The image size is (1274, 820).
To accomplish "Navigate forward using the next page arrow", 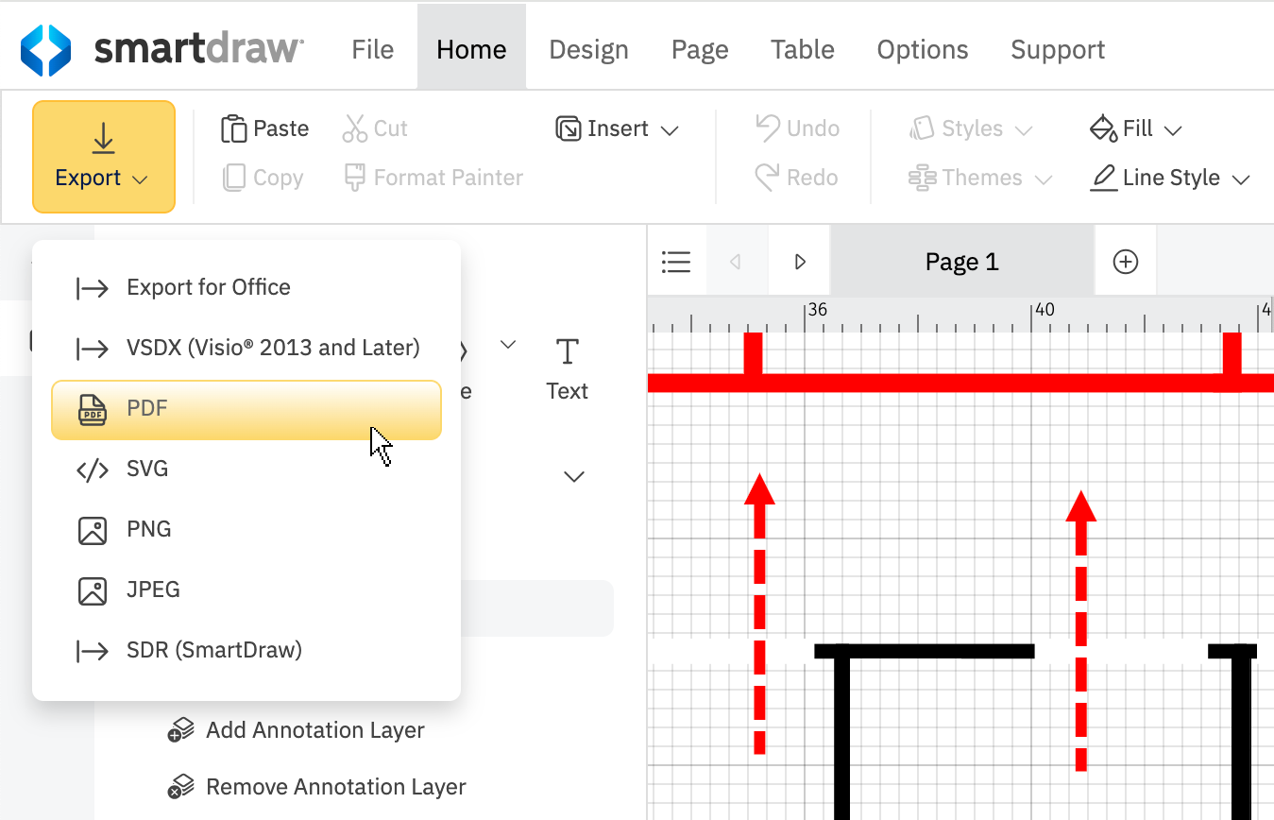I will pos(799,262).
